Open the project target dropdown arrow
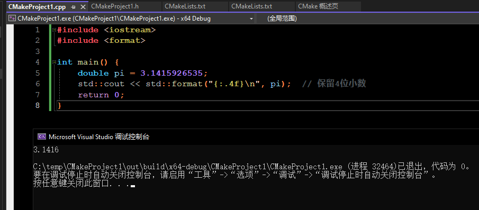479x210 pixels. click(251, 19)
